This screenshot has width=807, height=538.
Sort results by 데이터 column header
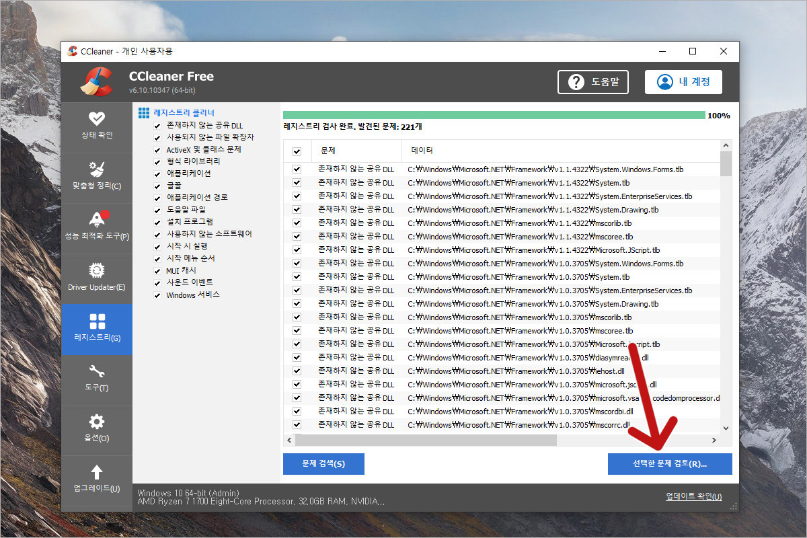[x=561, y=151]
